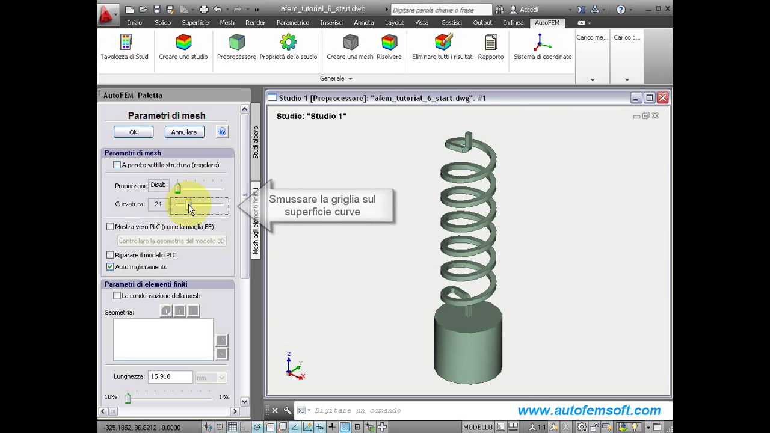Open the Tavolozza di Studi palette

pos(125,42)
